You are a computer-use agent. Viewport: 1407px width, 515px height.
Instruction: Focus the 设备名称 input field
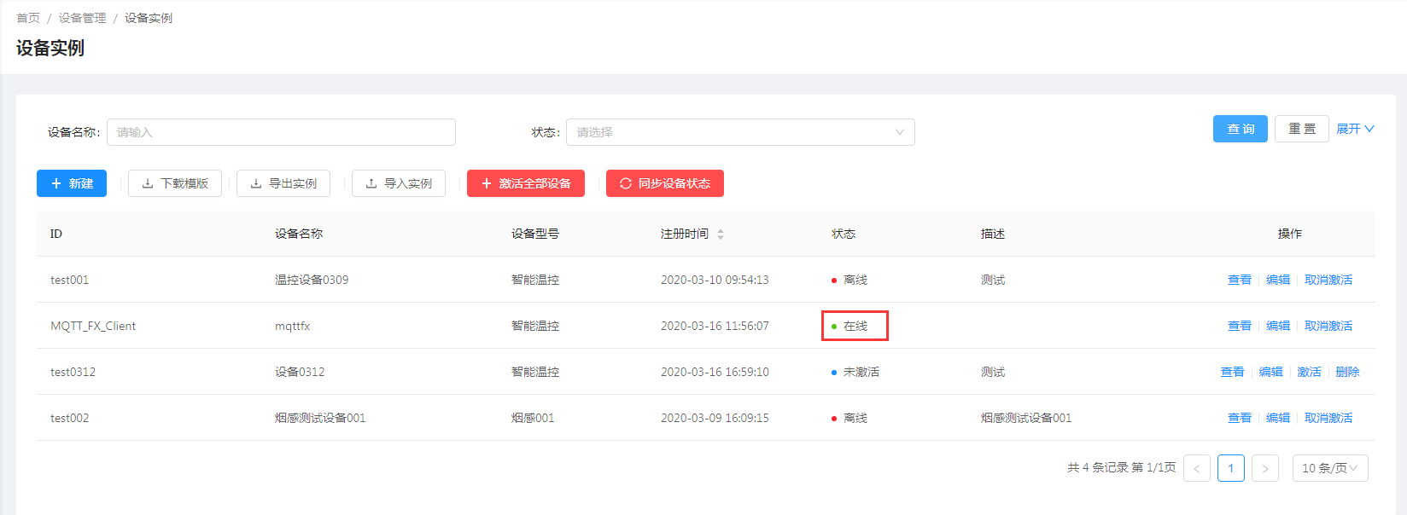[281, 132]
